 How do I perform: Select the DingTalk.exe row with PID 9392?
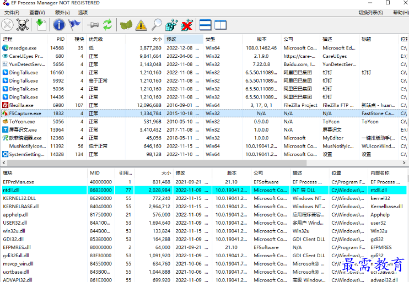pos(203,80)
